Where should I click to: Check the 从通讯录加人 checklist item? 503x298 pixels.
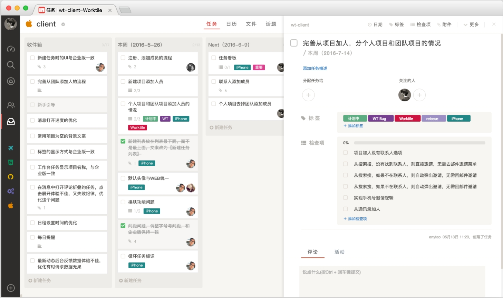click(345, 209)
